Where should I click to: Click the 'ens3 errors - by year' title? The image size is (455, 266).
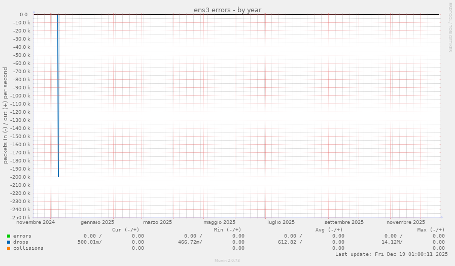pyautogui.click(x=227, y=10)
